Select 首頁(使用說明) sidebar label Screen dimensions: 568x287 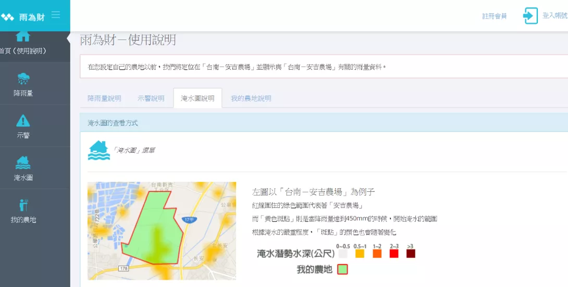point(23,51)
